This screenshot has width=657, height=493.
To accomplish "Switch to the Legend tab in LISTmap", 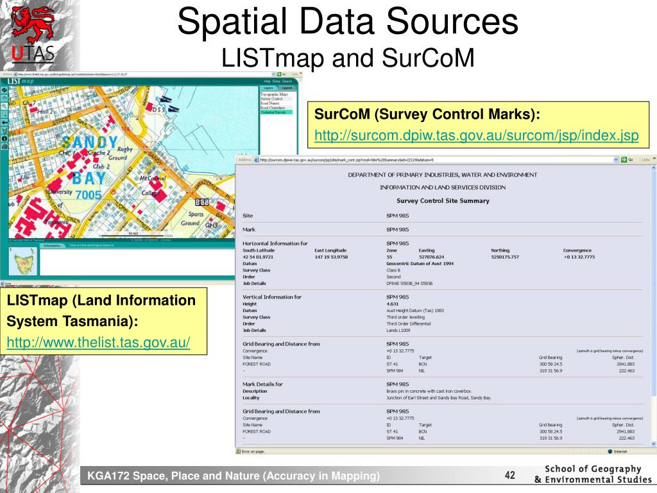I will click(287, 88).
